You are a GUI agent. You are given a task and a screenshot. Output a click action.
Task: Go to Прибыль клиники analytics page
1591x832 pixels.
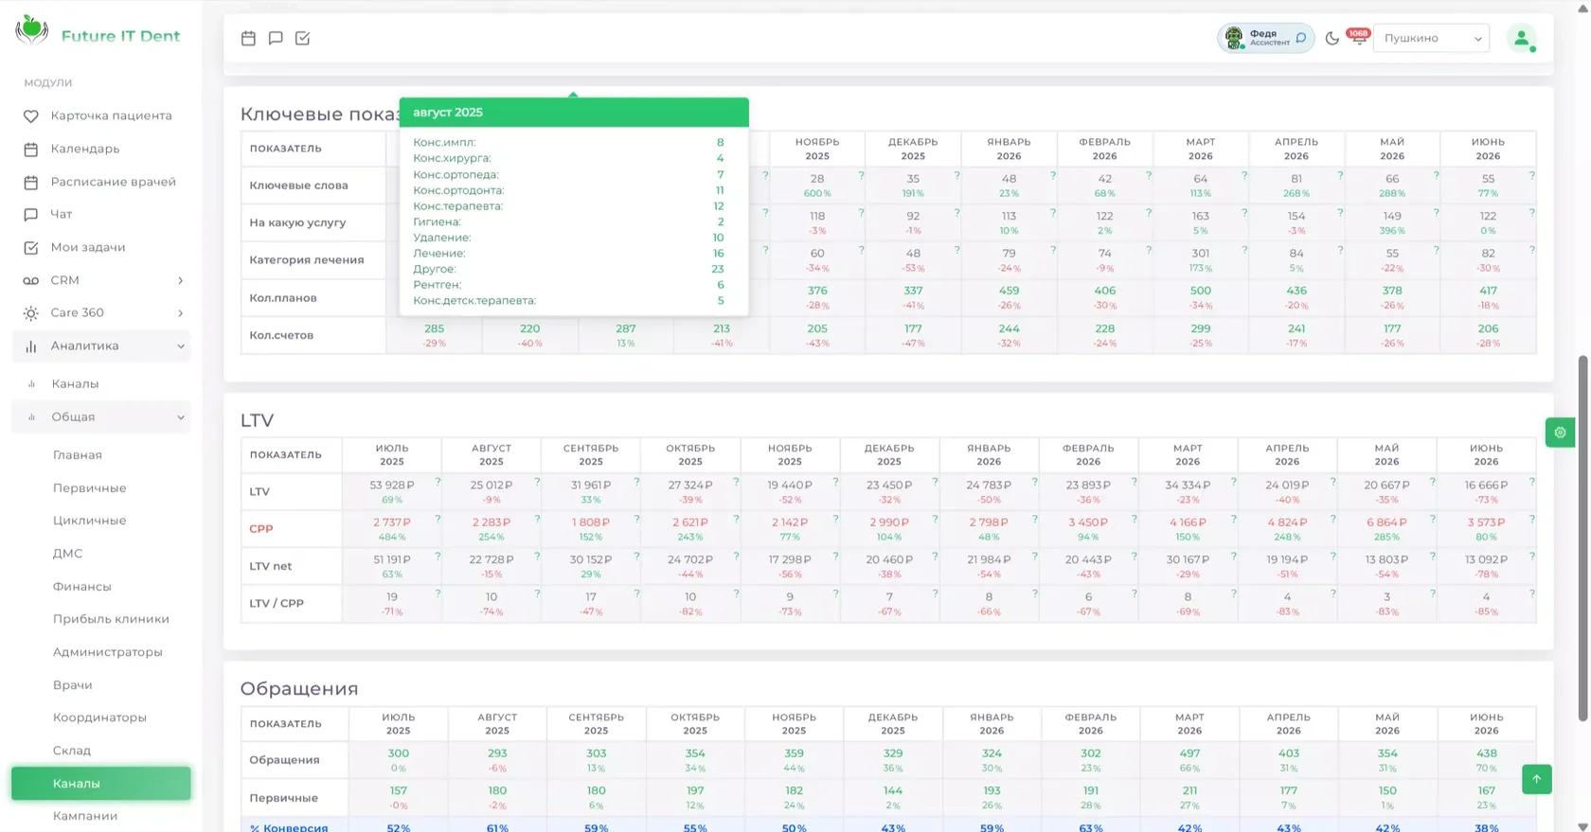pyautogui.click(x=111, y=619)
